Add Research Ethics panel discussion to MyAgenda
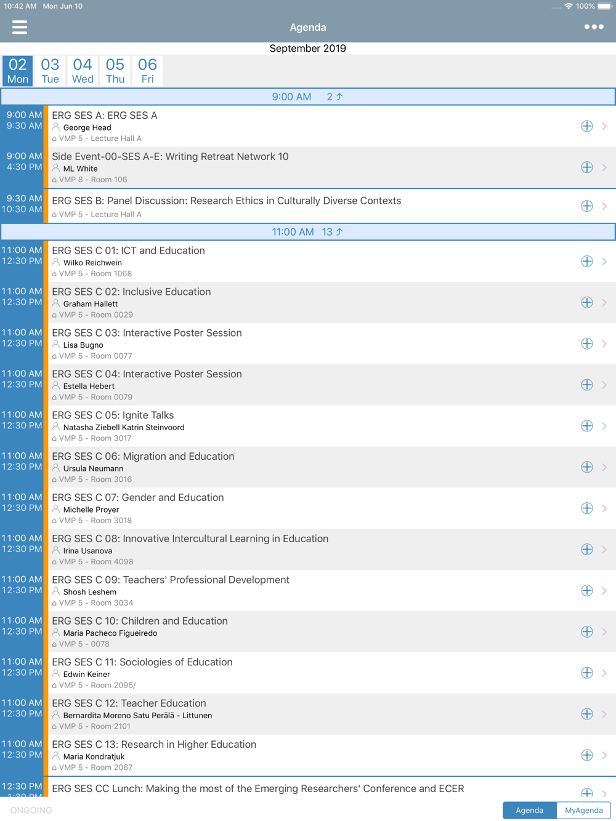The width and height of the screenshot is (616, 821). [x=587, y=206]
